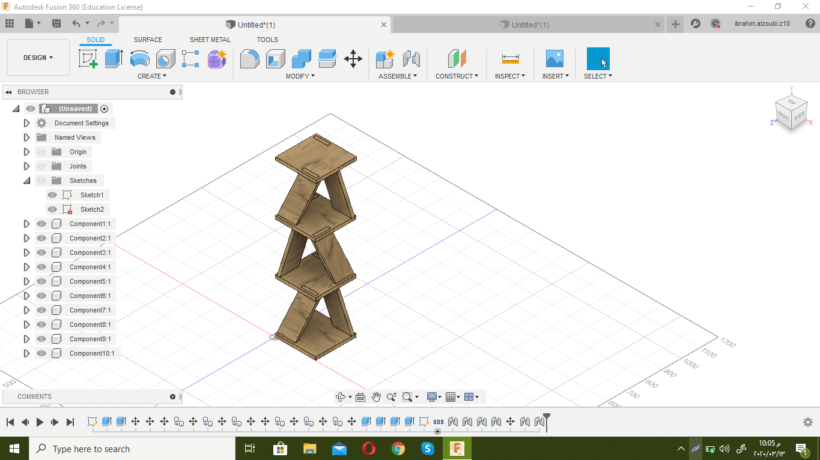This screenshot has width=820, height=460.
Task: Open the CONSTRUCT dropdown menu
Action: point(457,76)
